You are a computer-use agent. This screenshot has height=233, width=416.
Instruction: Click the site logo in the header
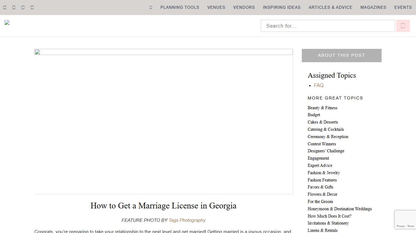click(7, 22)
